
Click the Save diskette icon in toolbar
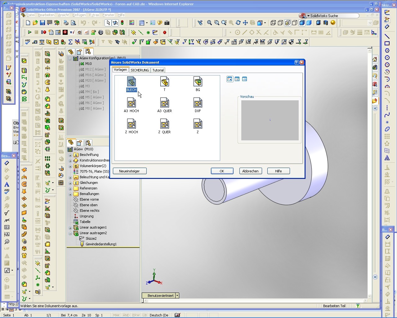pos(42,23)
